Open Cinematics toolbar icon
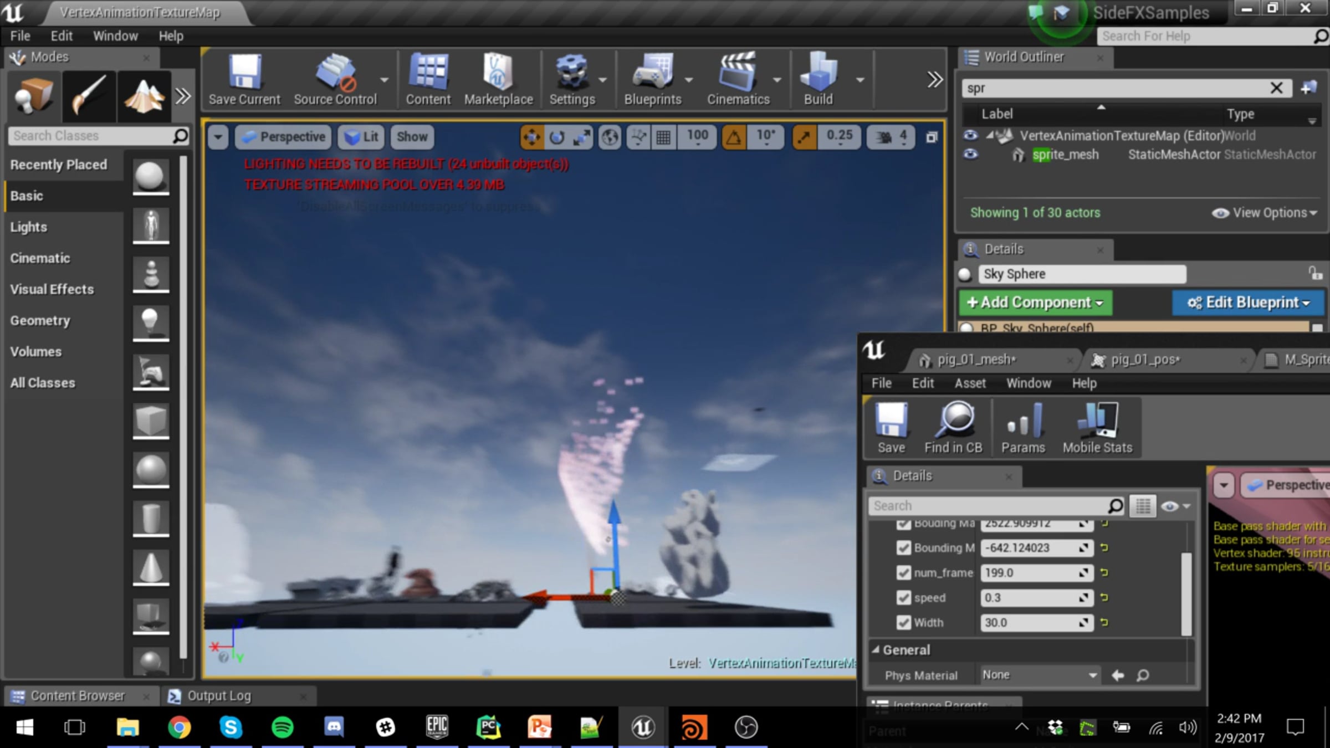Viewport: 1330px width, 748px height. [738, 79]
